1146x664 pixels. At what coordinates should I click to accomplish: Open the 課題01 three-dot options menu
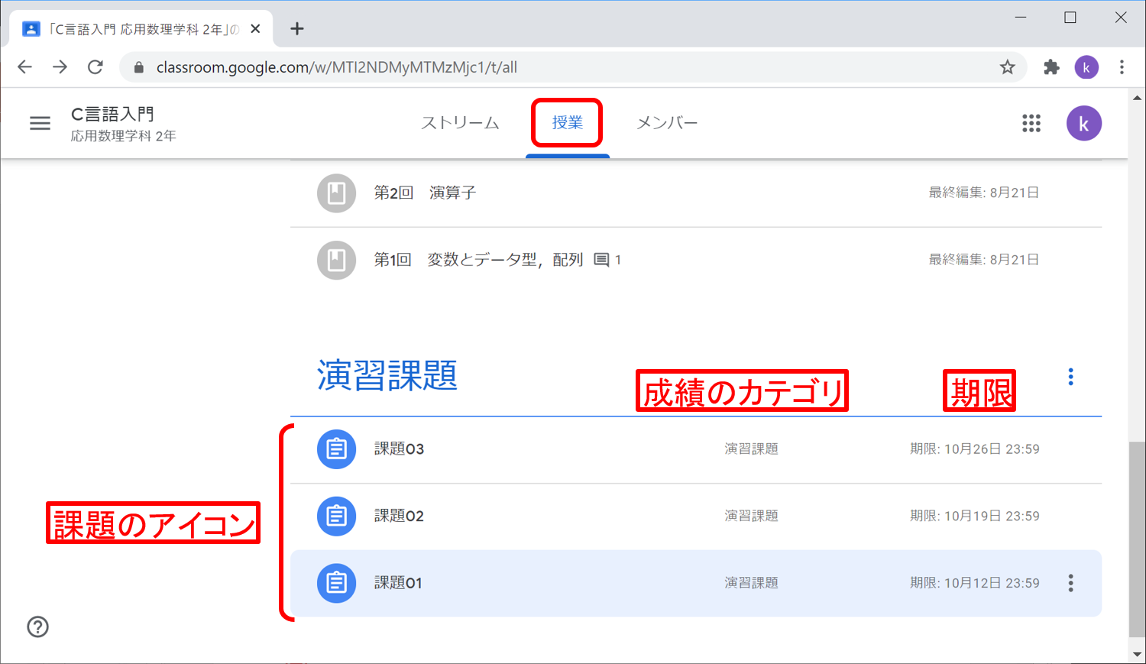pyautogui.click(x=1070, y=583)
